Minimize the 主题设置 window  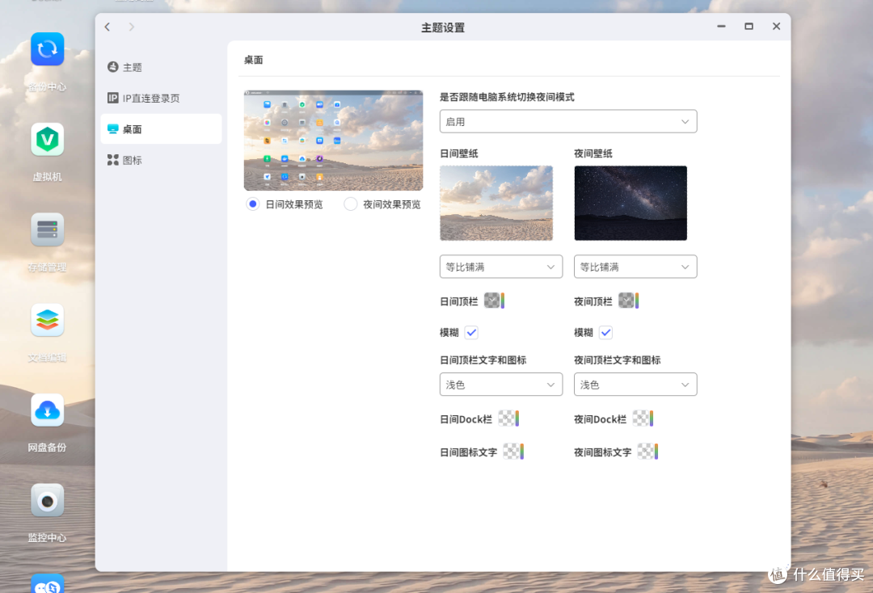pyautogui.click(x=721, y=26)
